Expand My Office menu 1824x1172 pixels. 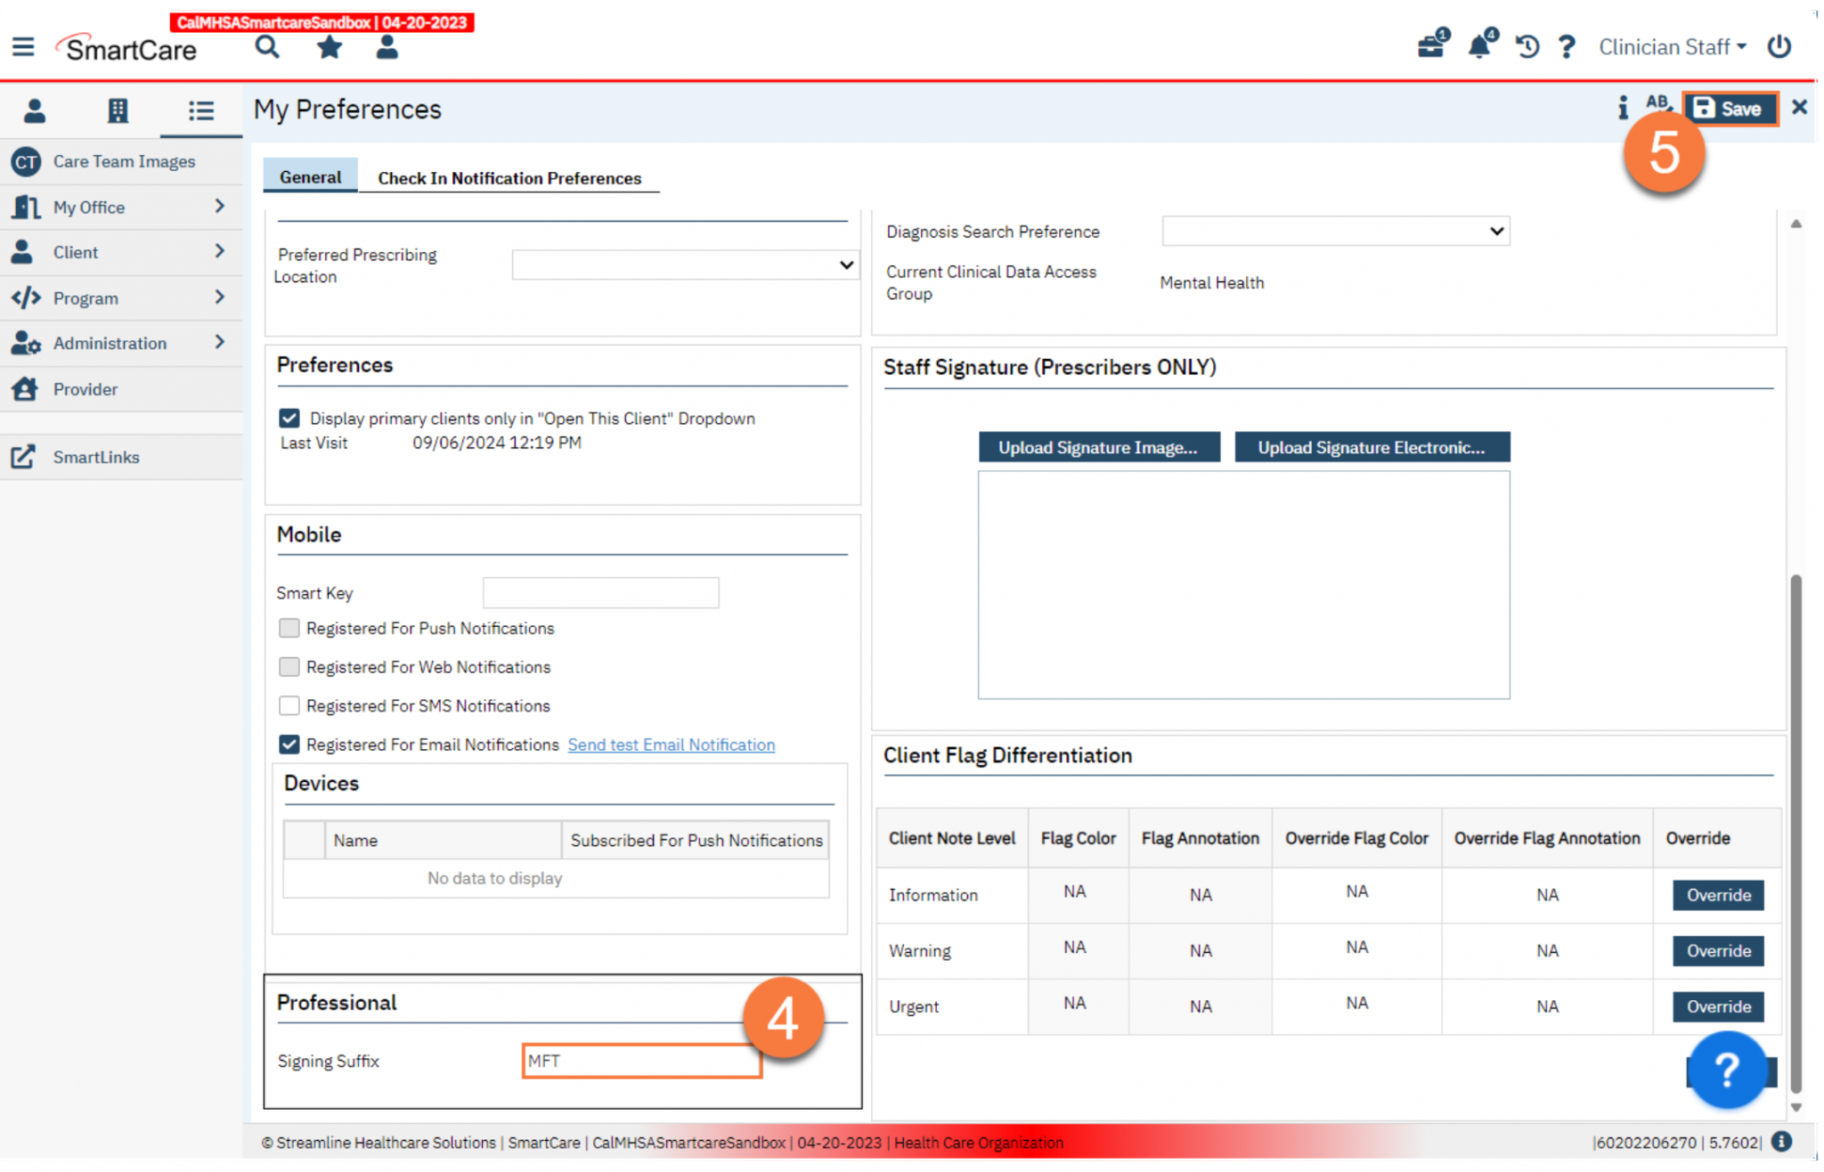[121, 207]
